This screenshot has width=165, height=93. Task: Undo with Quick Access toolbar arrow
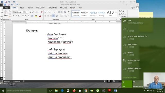12,5
